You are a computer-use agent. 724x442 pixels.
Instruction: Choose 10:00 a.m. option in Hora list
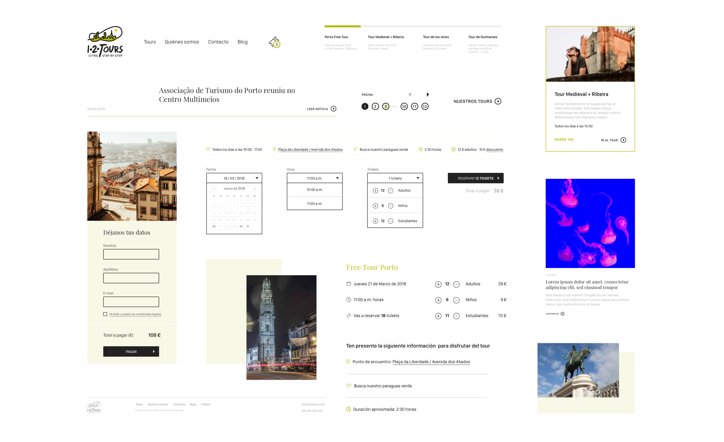click(314, 190)
